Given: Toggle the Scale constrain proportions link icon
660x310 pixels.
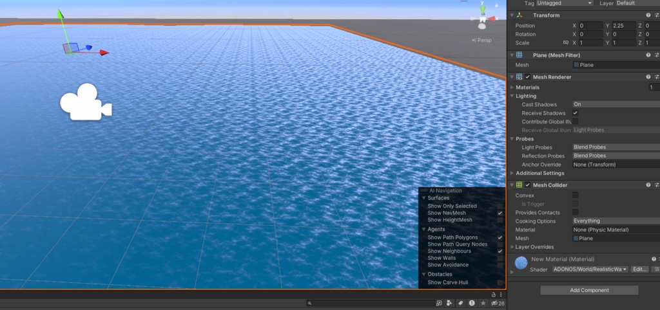Looking at the screenshot, I should click(x=566, y=43).
